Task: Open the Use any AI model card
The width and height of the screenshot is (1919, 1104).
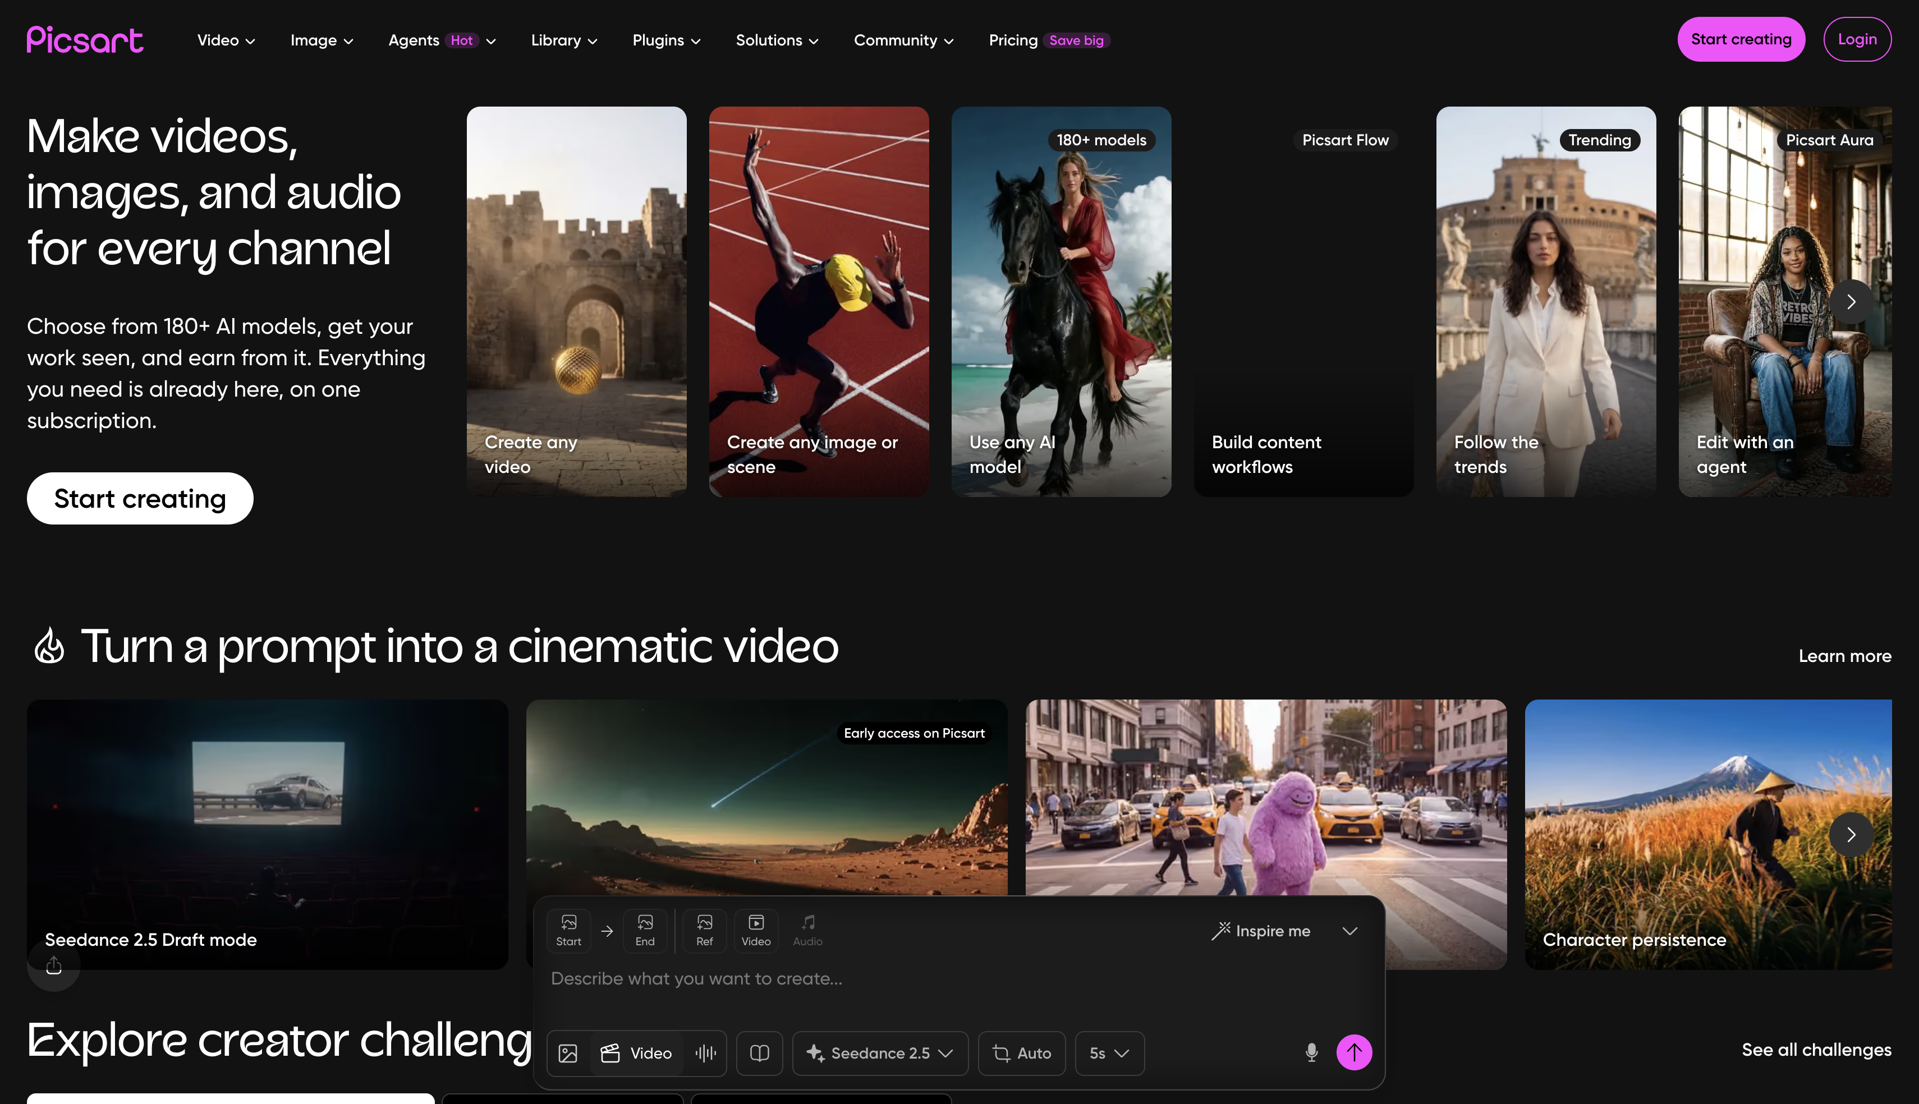Action: tap(1060, 302)
